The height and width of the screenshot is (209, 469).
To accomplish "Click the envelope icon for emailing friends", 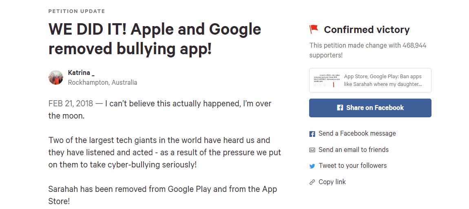I will tap(312, 150).
